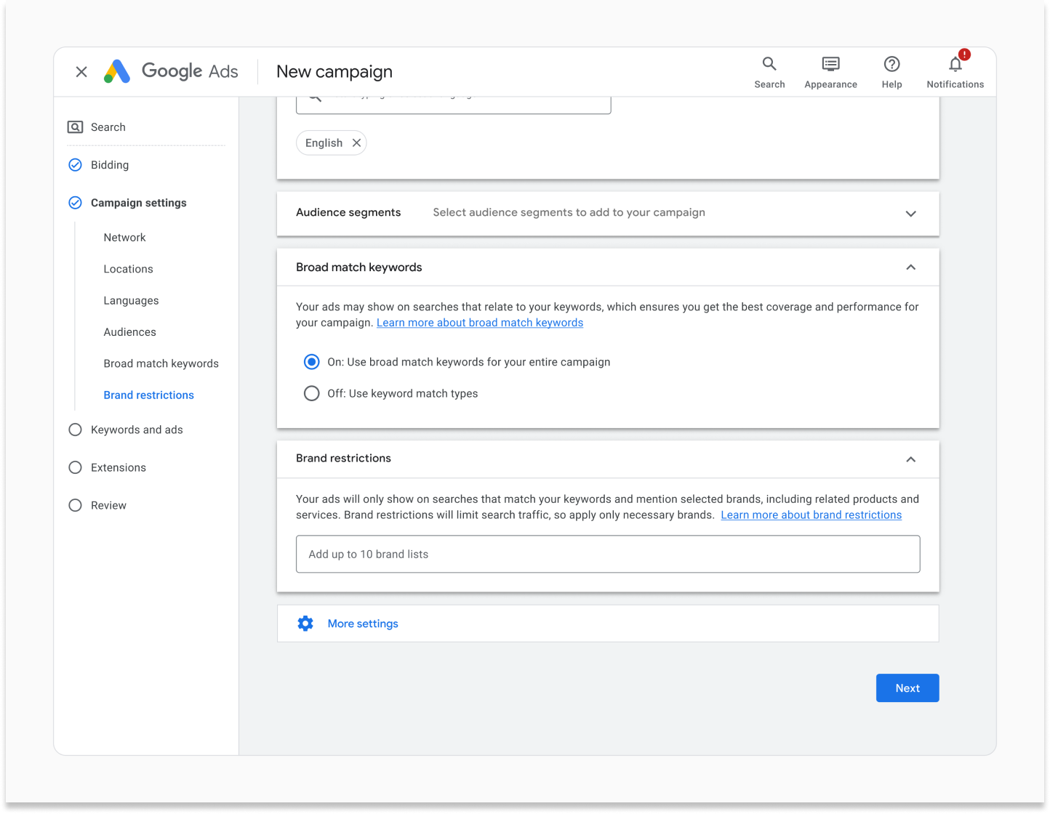Open the Keywords and ads step label
This screenshot has width=1050, height=814.
[137, 430]
